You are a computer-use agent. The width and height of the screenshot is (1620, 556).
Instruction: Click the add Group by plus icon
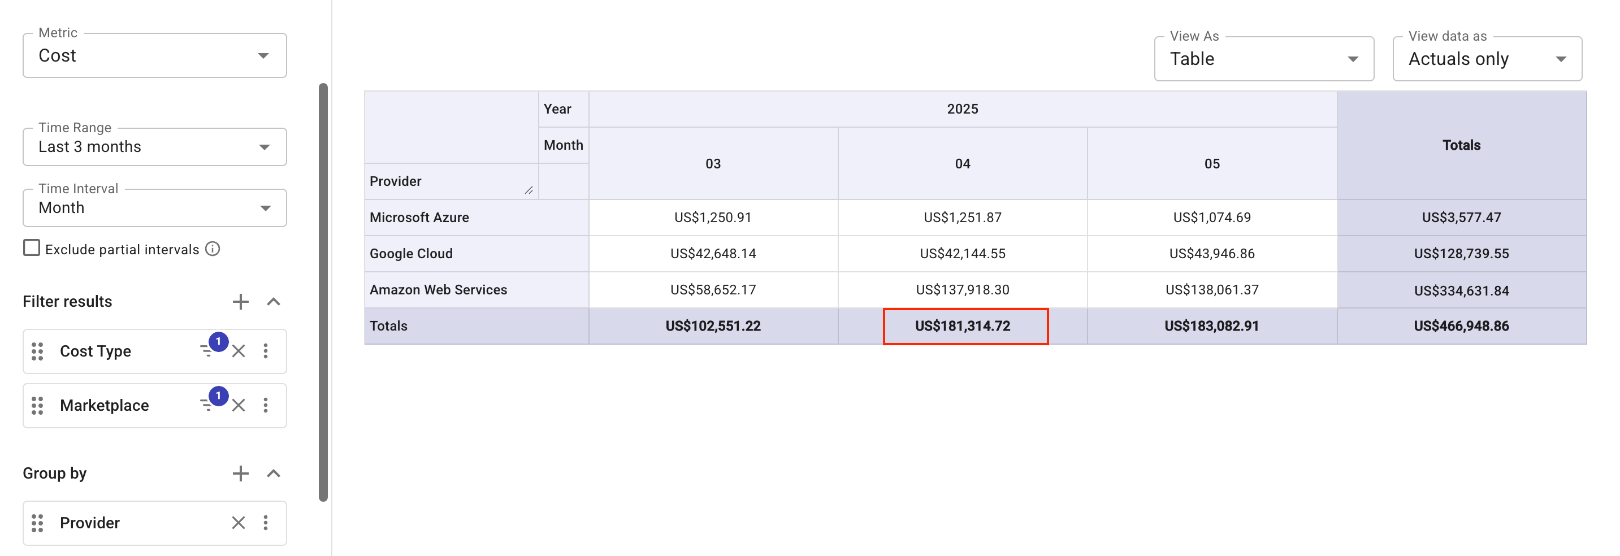pyautogui.click(x=240, y=474)
